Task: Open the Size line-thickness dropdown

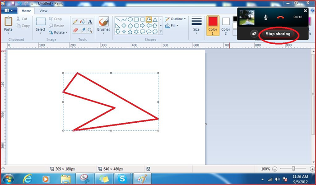Action: (196, 26)
